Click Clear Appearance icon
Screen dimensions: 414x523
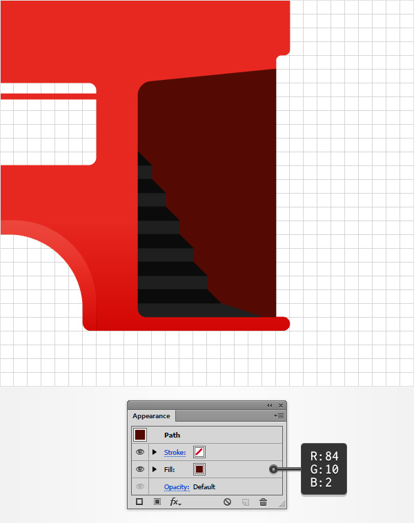(x=228, y=502)
